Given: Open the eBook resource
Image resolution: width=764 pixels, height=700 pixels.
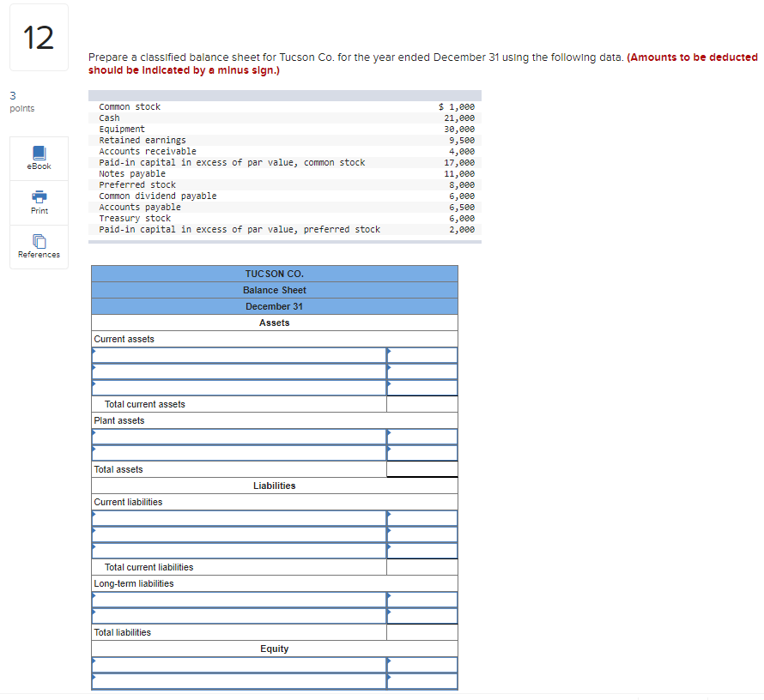Looking at the screenshot, I should (38, 158).
